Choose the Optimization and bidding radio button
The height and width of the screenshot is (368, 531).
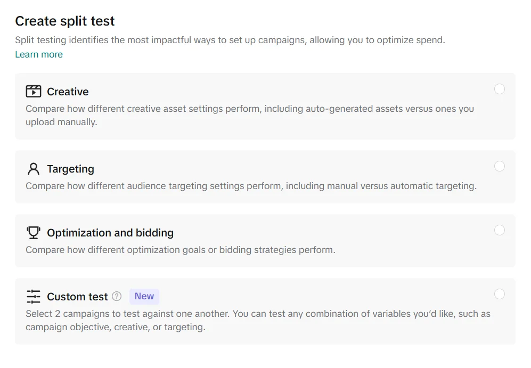[499, 230]
